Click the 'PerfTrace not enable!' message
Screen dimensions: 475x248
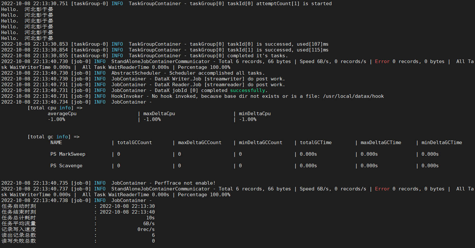pyautogui.click(x=185, y=183)
